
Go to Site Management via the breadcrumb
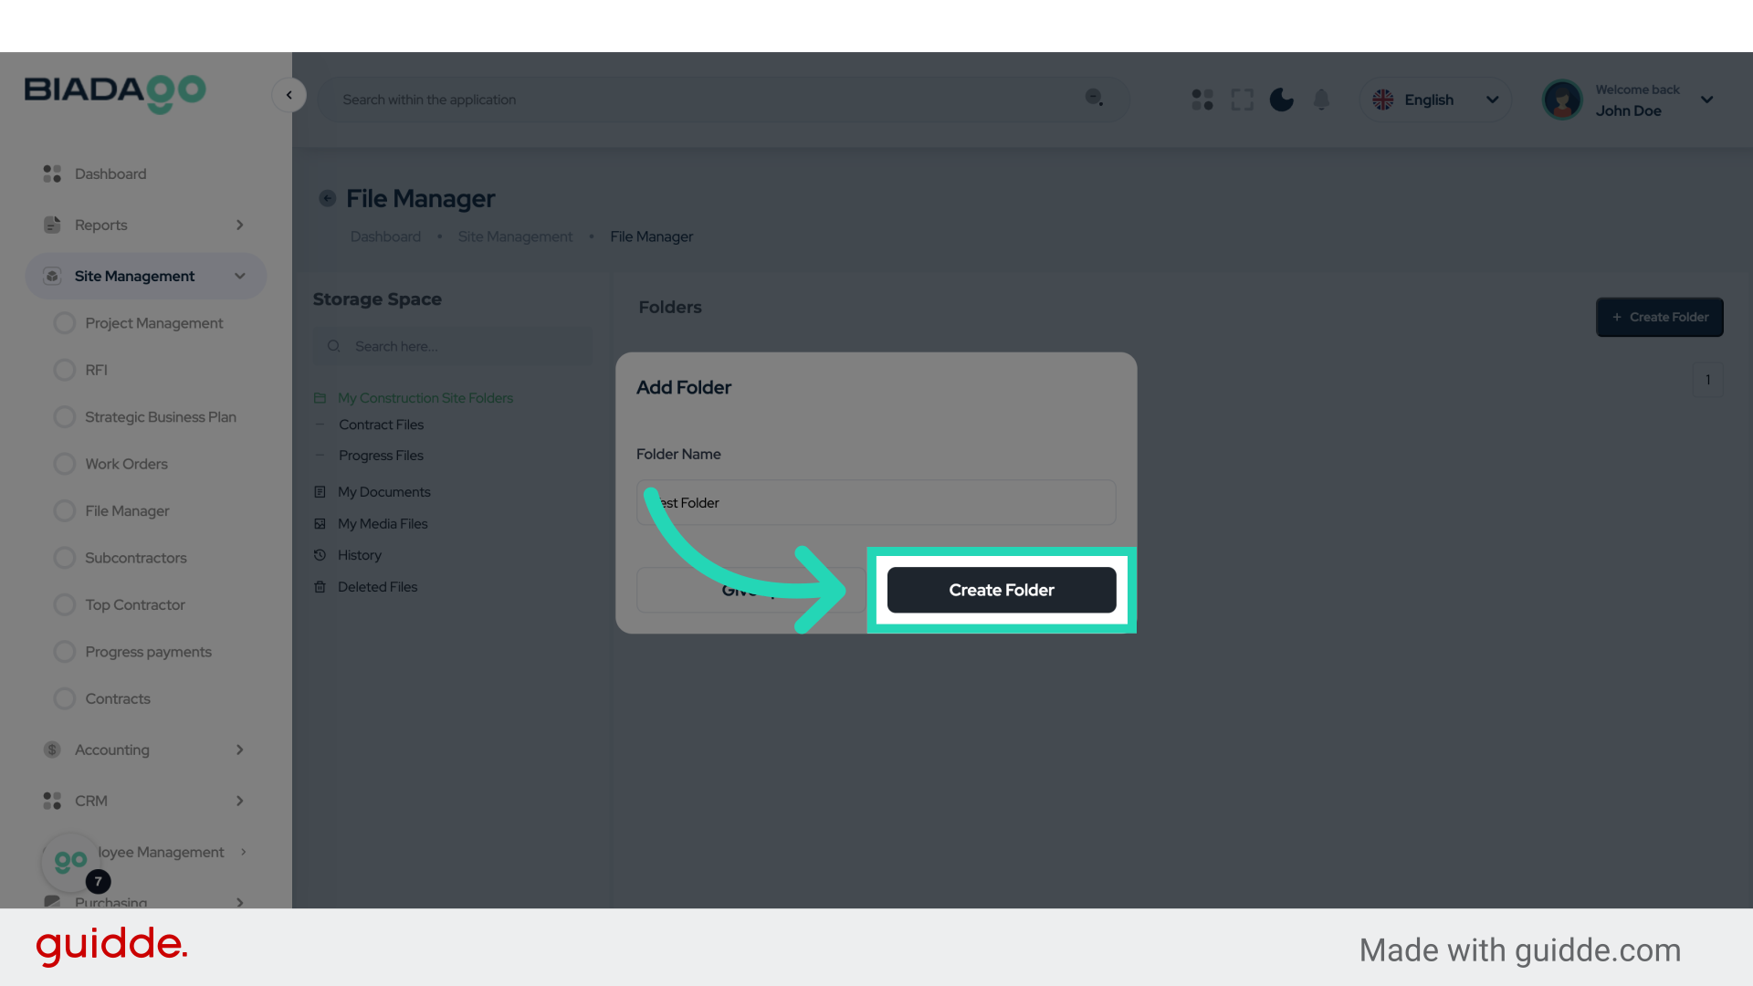[515, 236]
